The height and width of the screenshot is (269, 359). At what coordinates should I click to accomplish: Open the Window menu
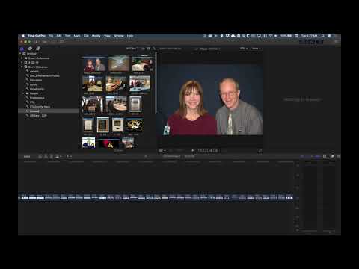(x=119, y=36)
